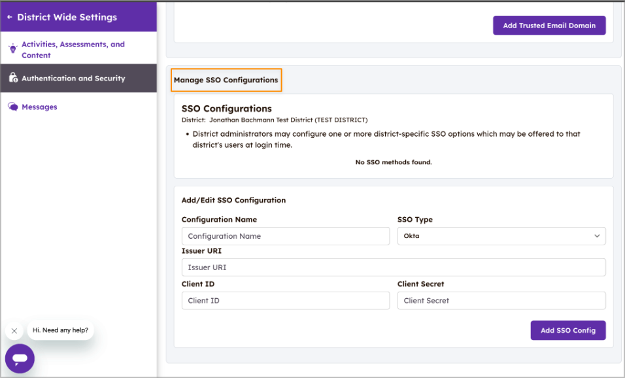
Task: Click the Add Trusted Email Domain button
Action: point(549,26)
